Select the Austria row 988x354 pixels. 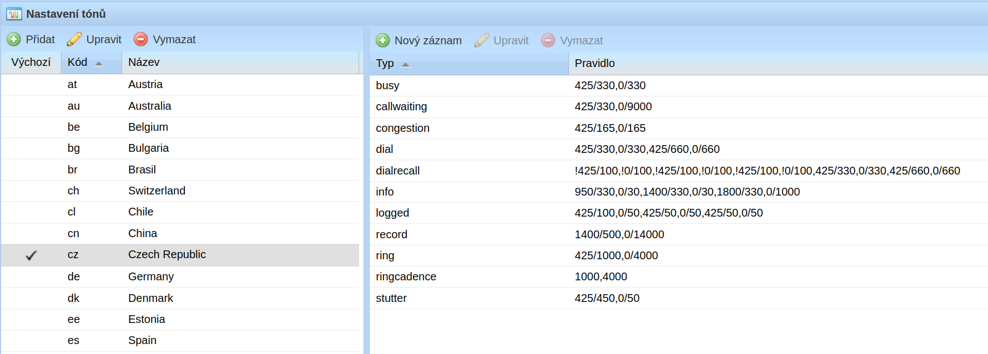coord(180,85)
